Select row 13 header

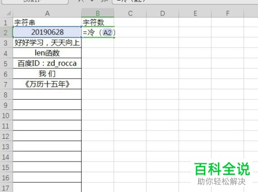6,147
